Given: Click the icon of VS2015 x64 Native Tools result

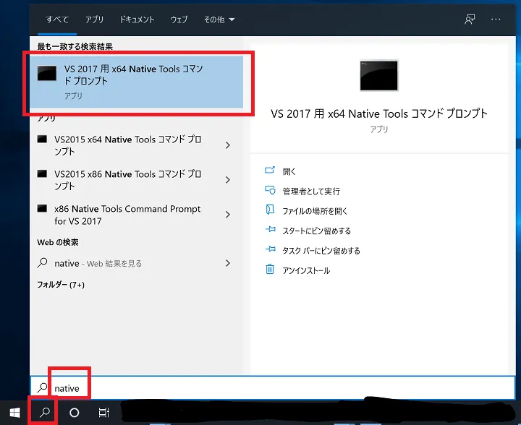Looking at the screenshot, I should pos(42,139).
